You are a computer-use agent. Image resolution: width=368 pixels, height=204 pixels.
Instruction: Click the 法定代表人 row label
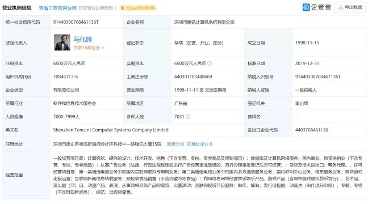[16, 42]
